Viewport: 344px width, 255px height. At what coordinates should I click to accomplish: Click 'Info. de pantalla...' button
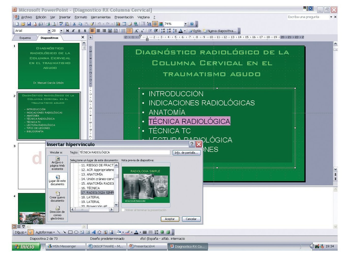point(186,153)
